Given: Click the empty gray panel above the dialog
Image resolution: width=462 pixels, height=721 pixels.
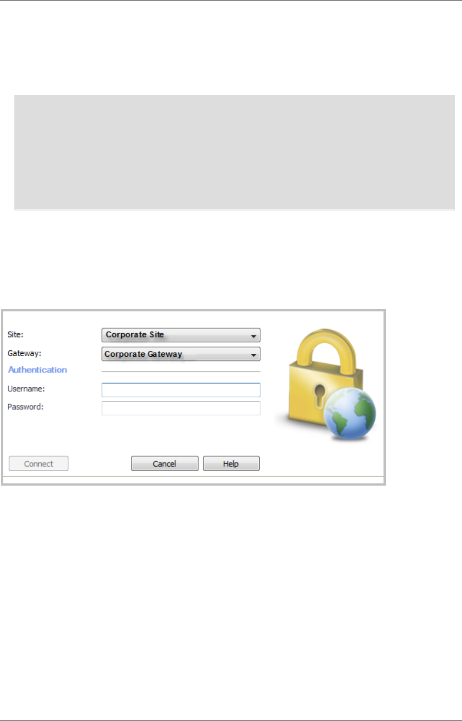Looking at the screenshot, I should (x=234, y=152).
